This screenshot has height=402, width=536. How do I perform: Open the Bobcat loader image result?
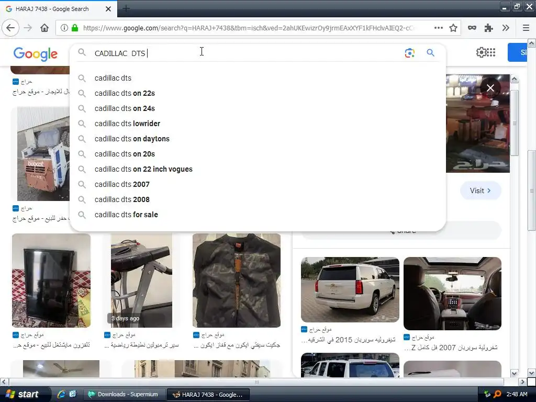[x=43, y=154]
